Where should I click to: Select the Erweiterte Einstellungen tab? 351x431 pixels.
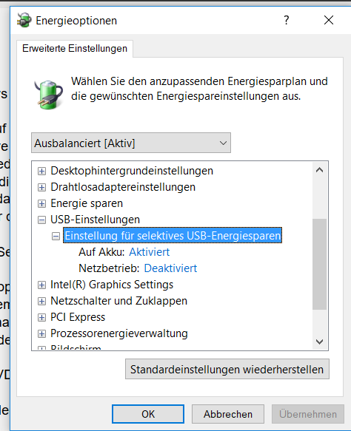point(75,49)
